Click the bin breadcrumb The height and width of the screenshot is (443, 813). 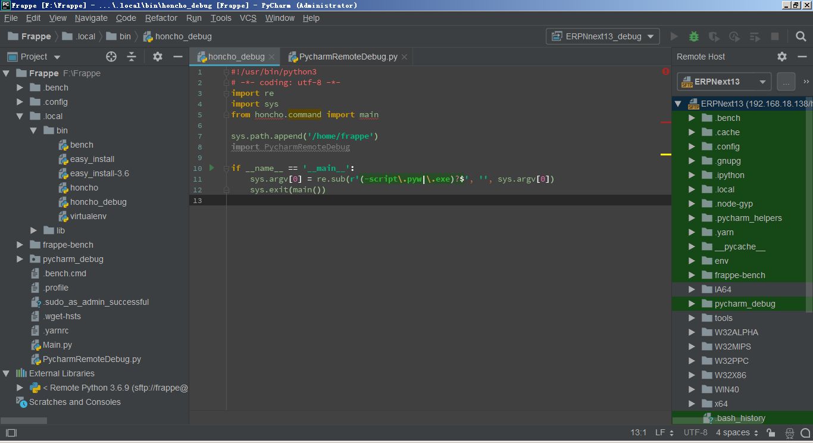point(119,36)
